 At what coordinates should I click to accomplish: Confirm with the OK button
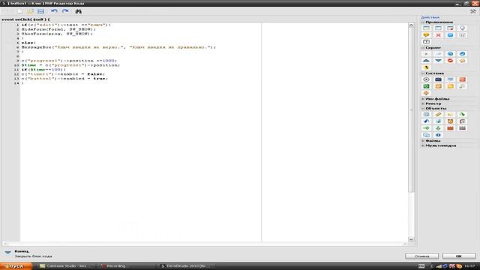(x=459, y=256)
